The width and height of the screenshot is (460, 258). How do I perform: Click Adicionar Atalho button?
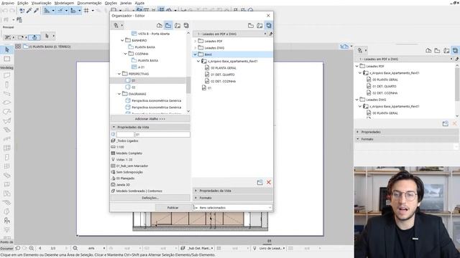(150, 119)
